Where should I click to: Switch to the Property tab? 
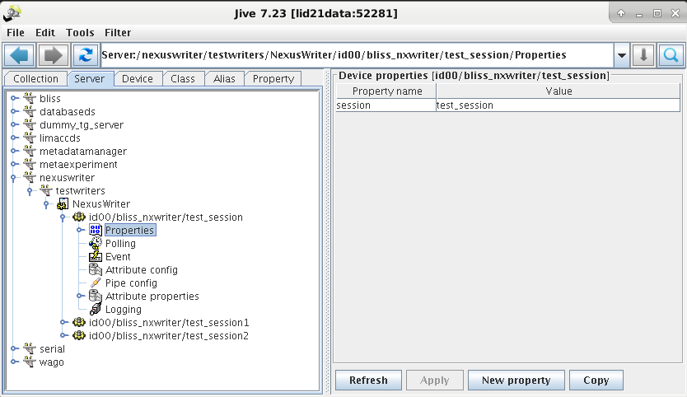click(273, 79)
